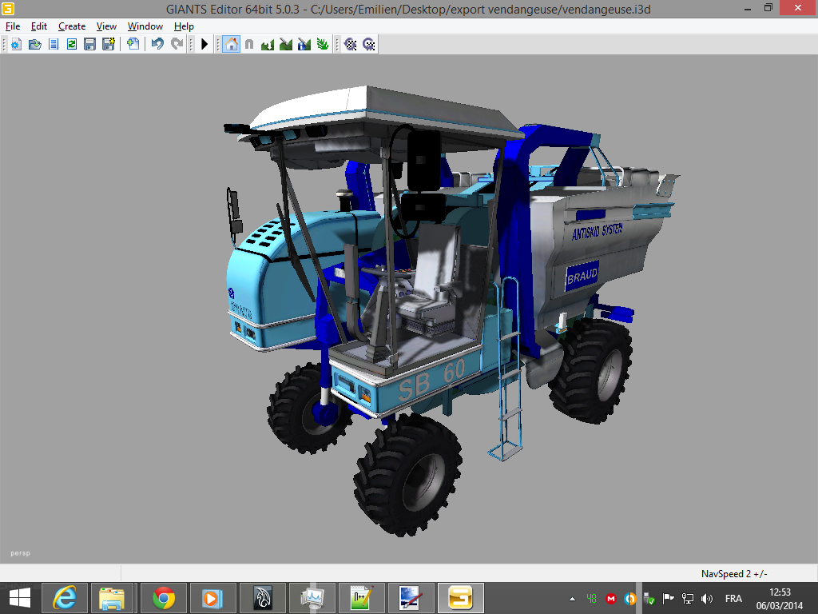818x614 pixels.
Task: Click the grayed Redo arrow
Action: coord(177,45)
